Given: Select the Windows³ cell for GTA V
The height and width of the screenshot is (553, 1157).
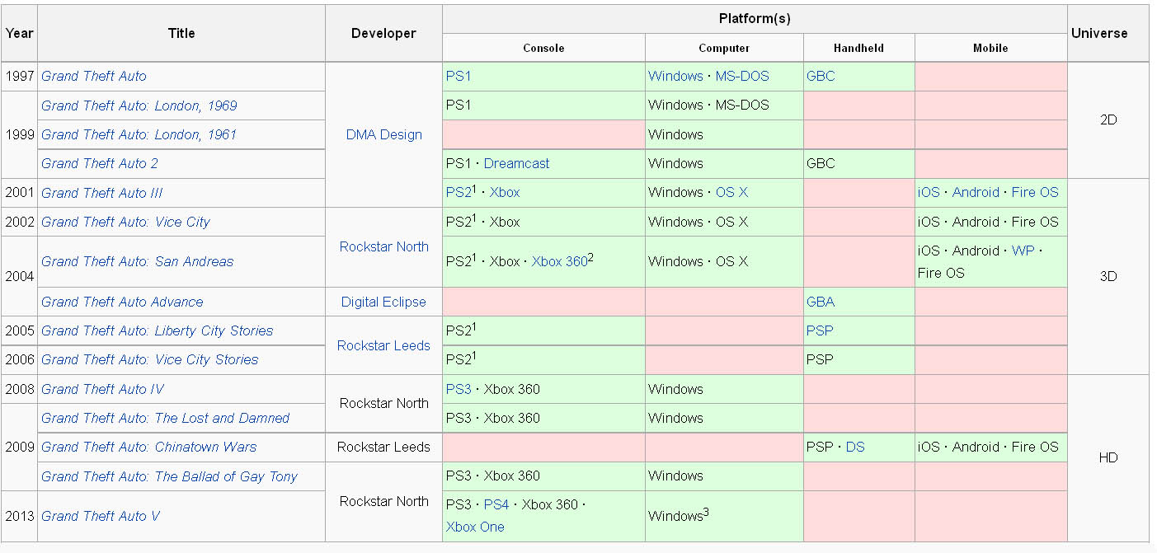Looking at the screenshot, I should pos(724,516).
